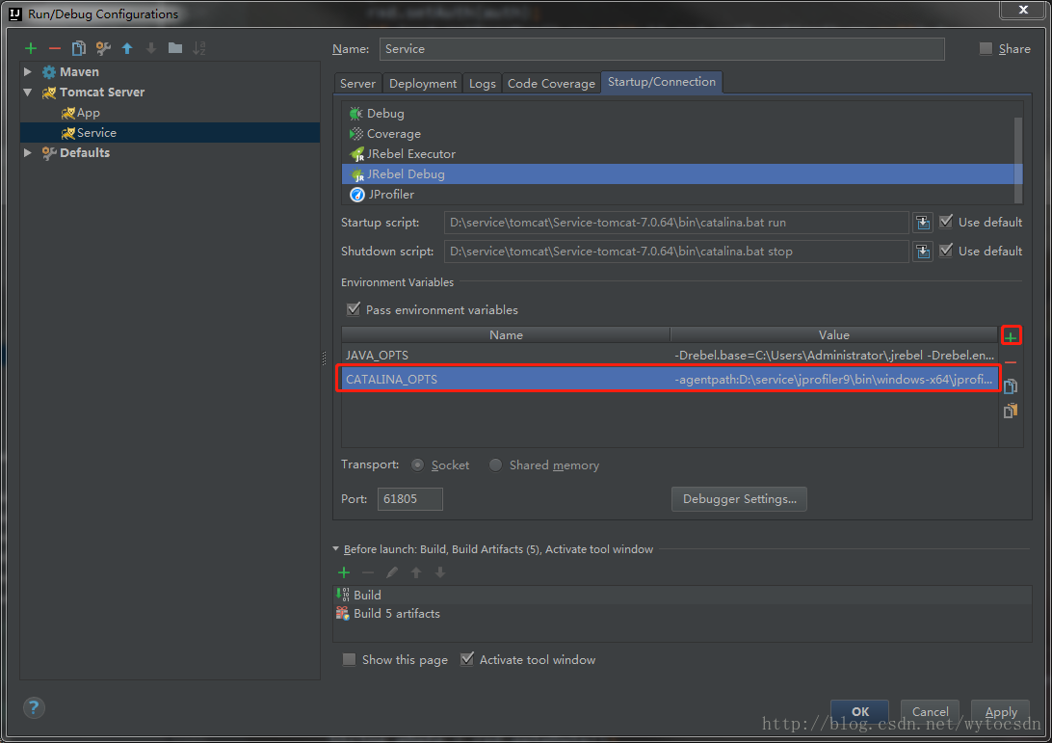
Task: Browse for Shutdown script file
Action: click(923, 251)
